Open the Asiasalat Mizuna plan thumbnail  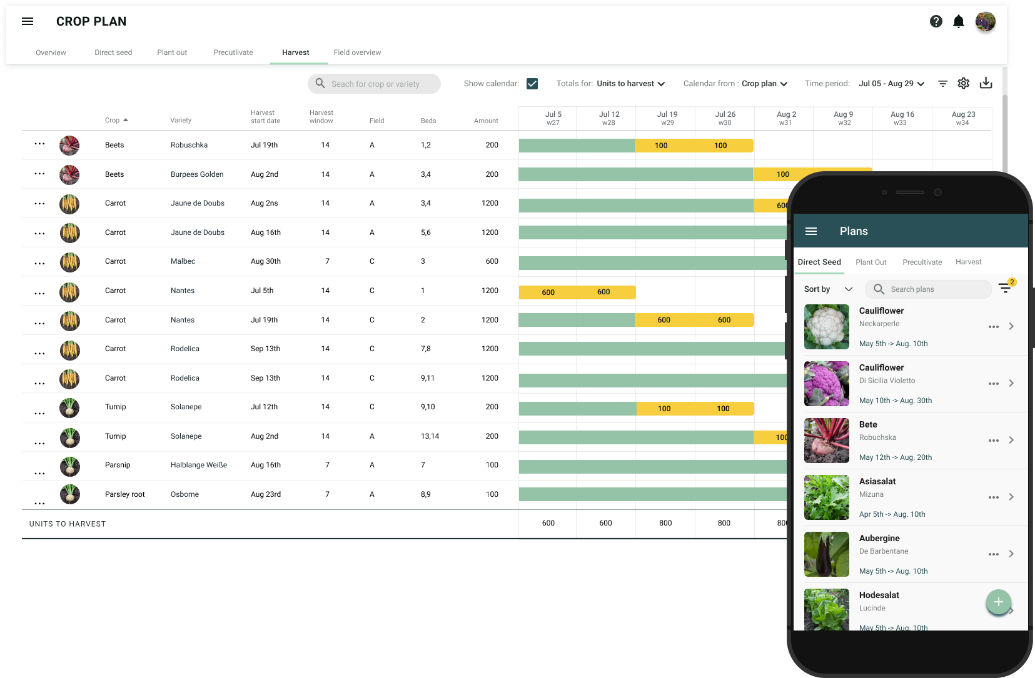[x=827, y=497]
